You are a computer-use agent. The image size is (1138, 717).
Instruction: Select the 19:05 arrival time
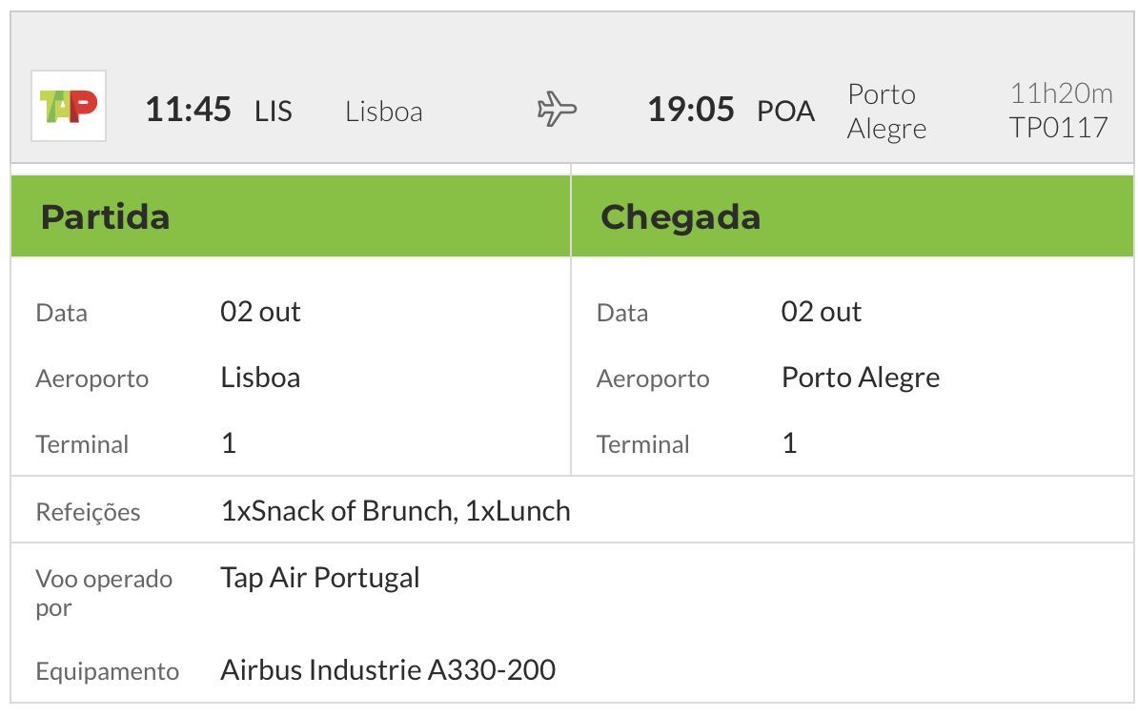coord(691,110)
